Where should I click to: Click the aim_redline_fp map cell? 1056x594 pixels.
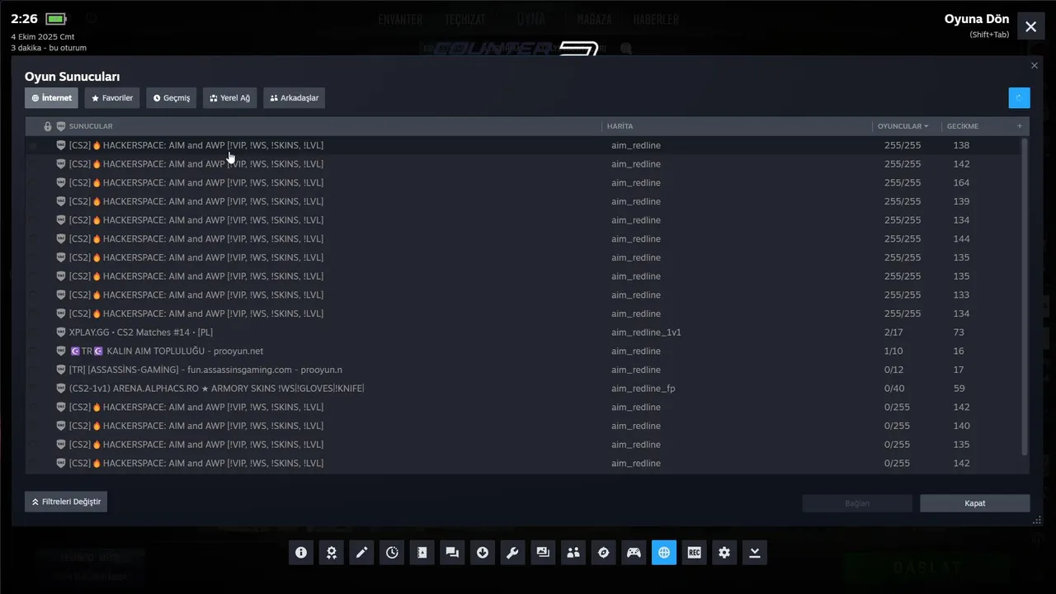pyautogui.click(x=643, y=389)
